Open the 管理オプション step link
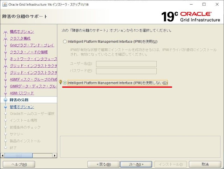 click(x=22, y=107)
